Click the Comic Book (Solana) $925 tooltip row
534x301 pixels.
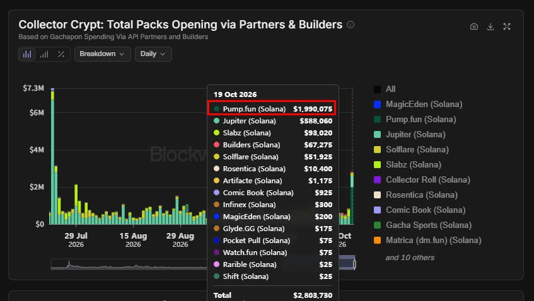272,193
